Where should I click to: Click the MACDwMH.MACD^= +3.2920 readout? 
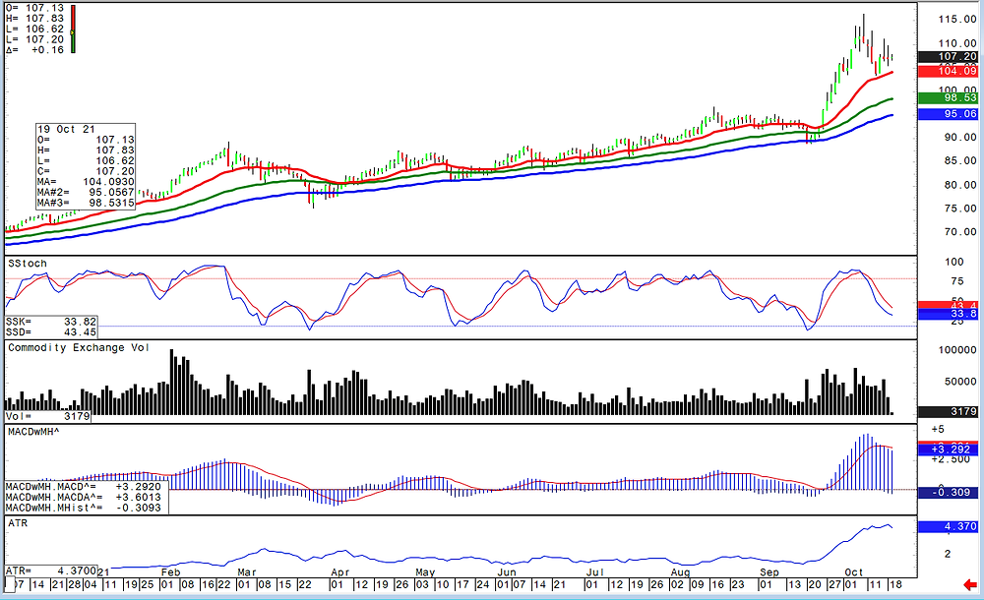click(84, 487)
